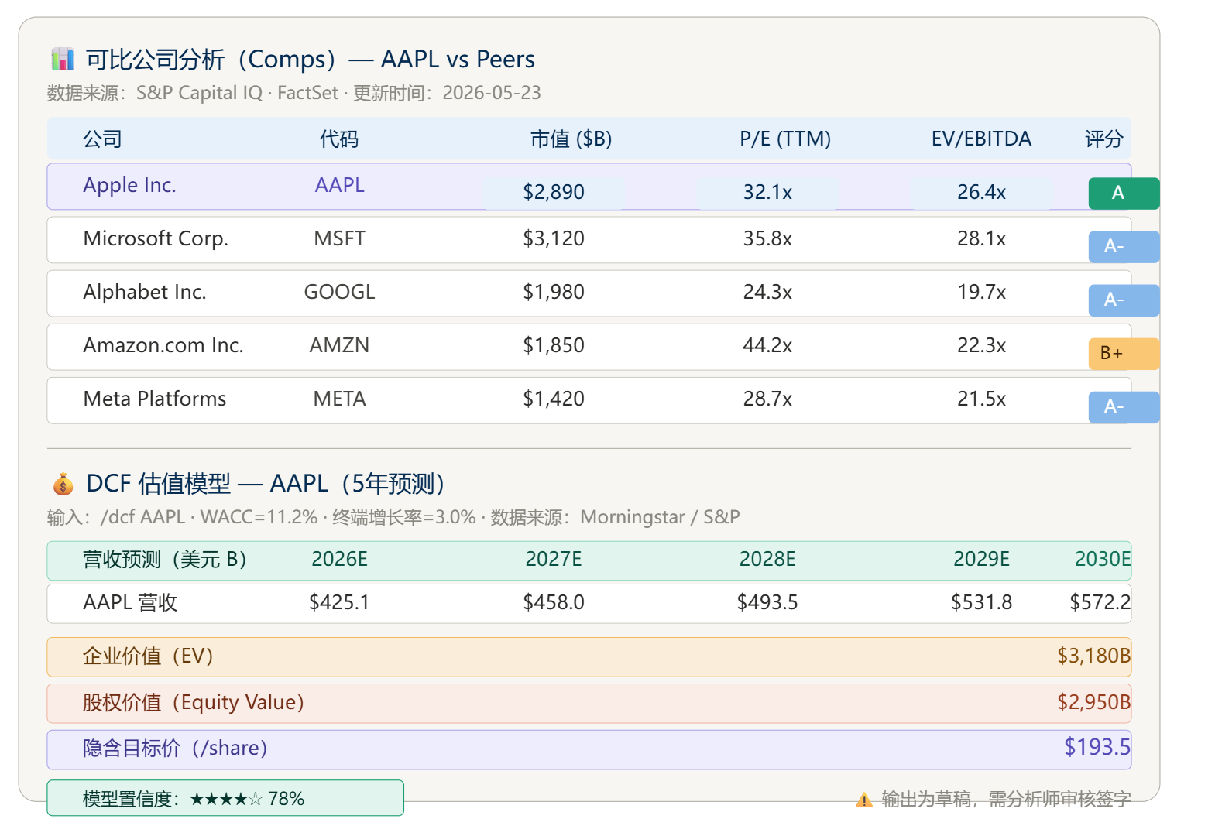1215x836 pixels.
Task: Click the 隐含目标价 (/share) row label
Action: point(175,749)
